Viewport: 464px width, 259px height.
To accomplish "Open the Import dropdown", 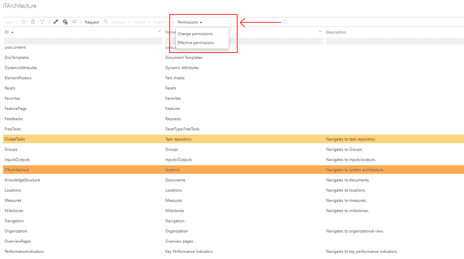I will (x=141, y=22).
